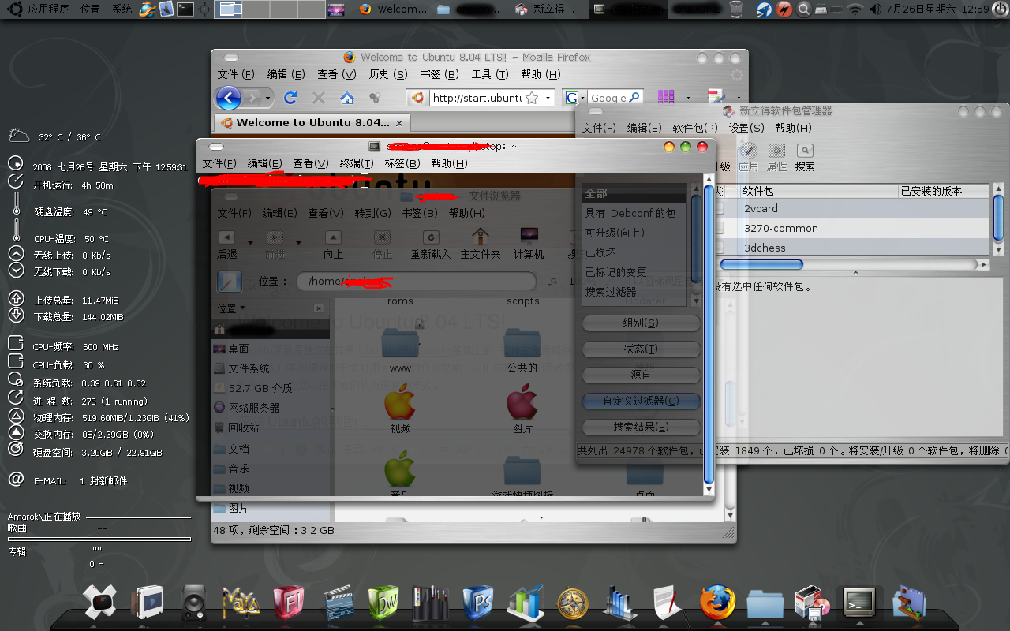Viewport: 1010px width, 631px height.
Task: Tick the checkbox for package 2vcard
Action: [719, 208]
